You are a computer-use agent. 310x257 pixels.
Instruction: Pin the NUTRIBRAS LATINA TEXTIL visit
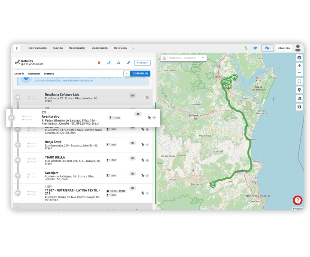point(143,193)
